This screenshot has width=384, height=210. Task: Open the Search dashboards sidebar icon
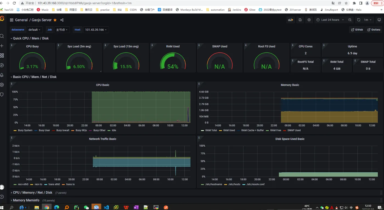[x=2, y=36]
